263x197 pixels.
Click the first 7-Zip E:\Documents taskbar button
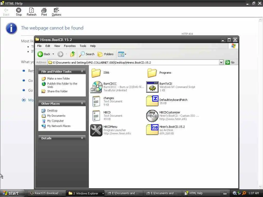click(x=124, y=193)
